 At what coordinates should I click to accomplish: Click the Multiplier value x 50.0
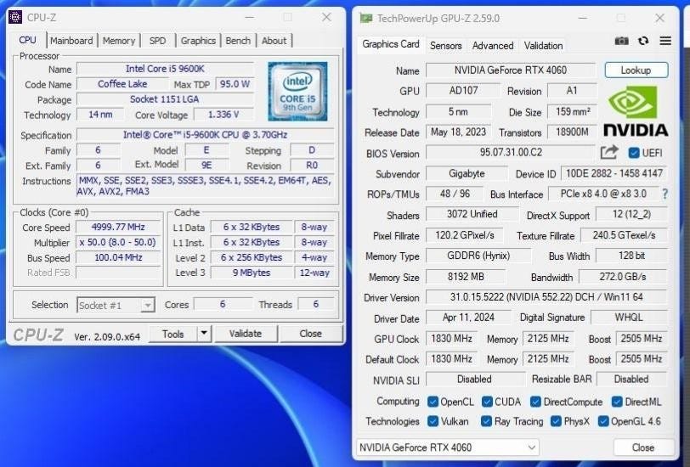118,242
